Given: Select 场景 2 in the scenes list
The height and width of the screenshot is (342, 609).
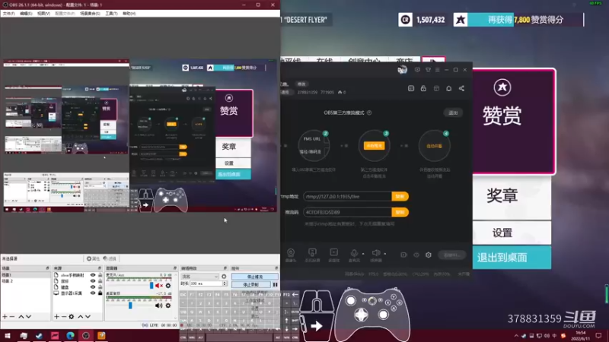Looking at the screenshot, I should pyautogui.click(x=25, y=280).
